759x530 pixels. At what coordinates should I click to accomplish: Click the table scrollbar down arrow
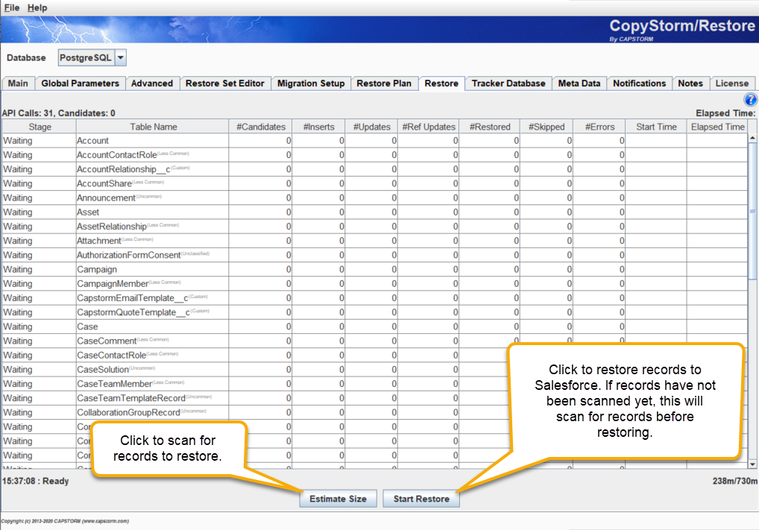point(752,464)
